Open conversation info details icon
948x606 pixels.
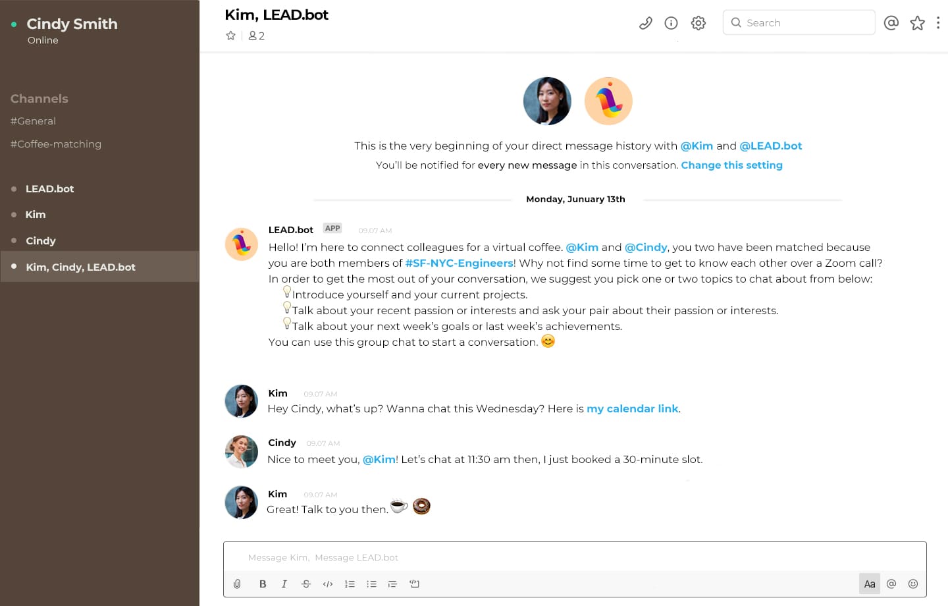[671, 23]
